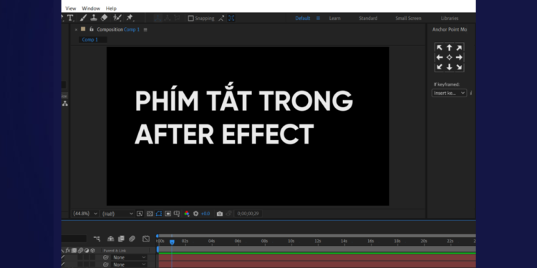Move anchor point to bottom-right
Screen dimensions: 537x268
coord(459,67)
